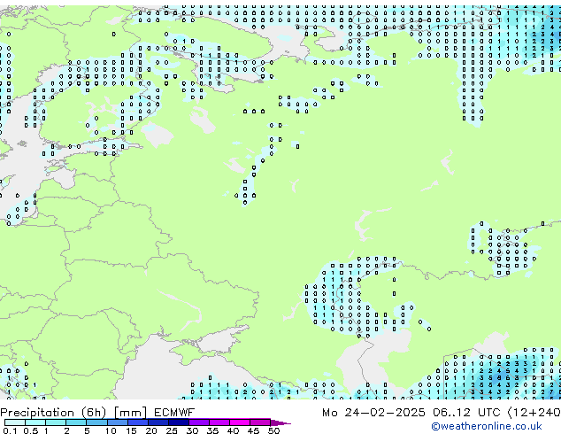This screenshot has width=561, height=434.
Task: Pick the magenta 40–45 legend swatch
Action: pyautogui.click(x=240, y=422)
